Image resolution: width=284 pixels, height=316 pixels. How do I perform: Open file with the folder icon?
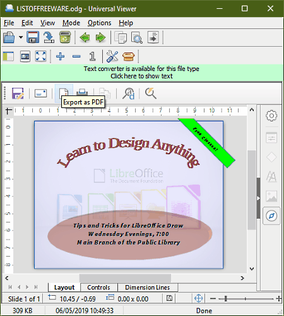point(9,37)
